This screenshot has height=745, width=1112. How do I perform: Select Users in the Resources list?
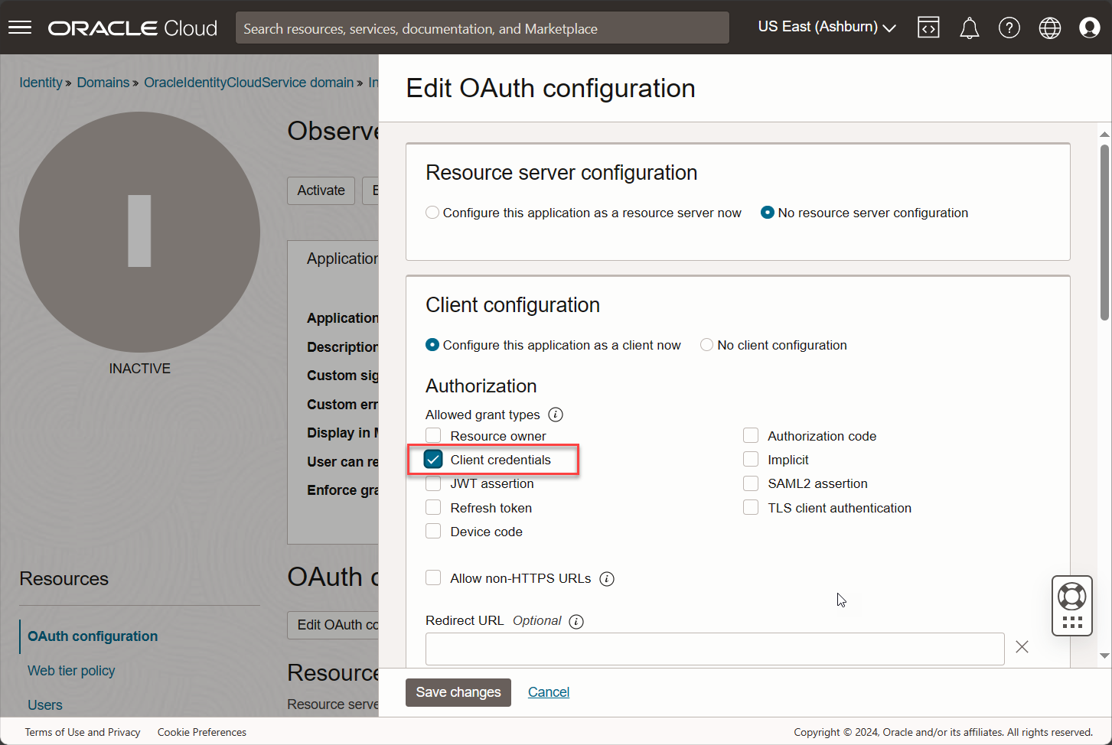[44, 704]
